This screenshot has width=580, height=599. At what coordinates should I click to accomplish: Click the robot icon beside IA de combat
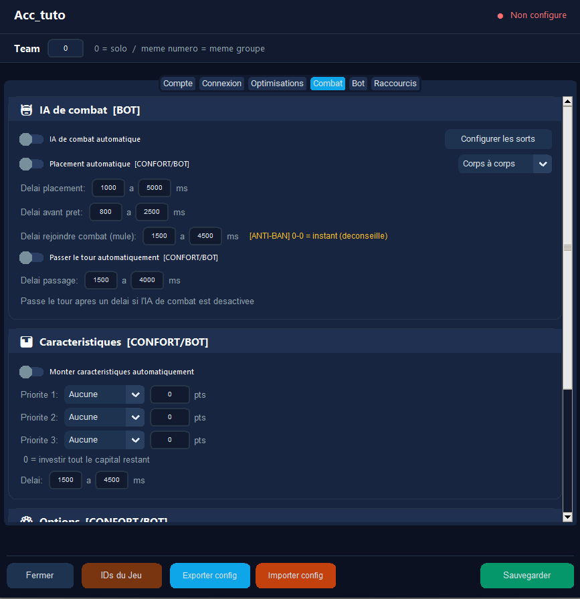[x=27, y=110]
